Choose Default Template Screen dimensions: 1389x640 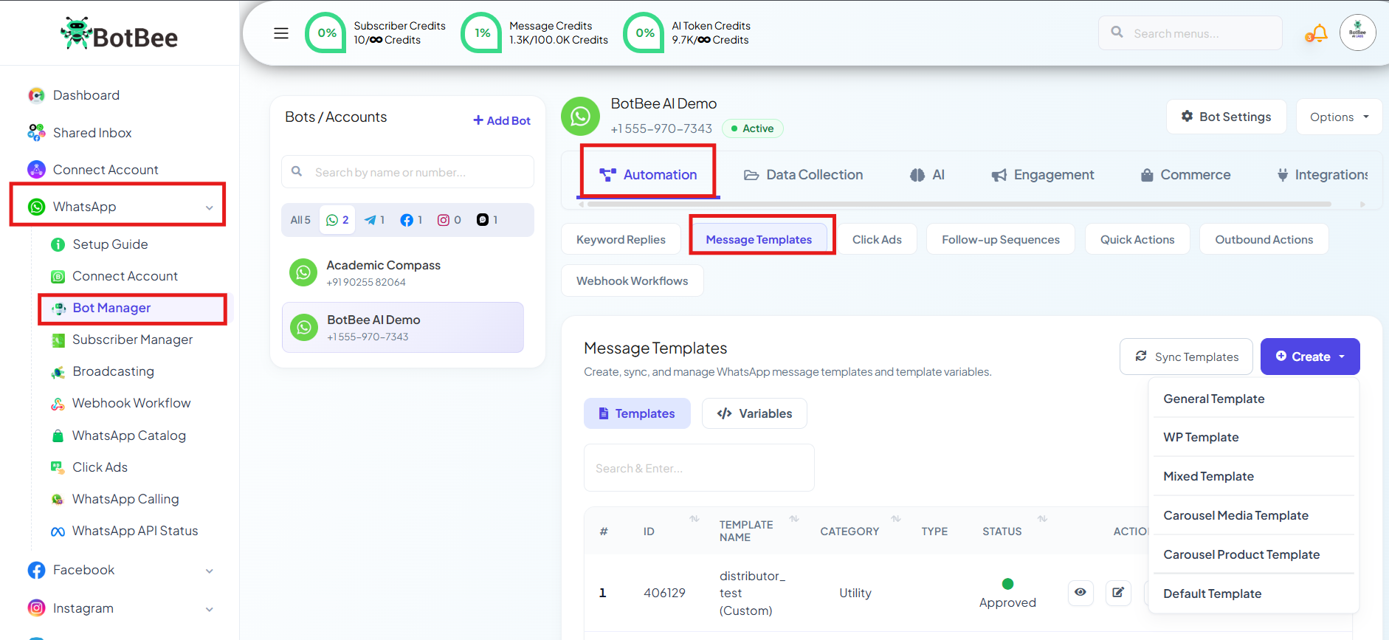[x=1254, y=593]
